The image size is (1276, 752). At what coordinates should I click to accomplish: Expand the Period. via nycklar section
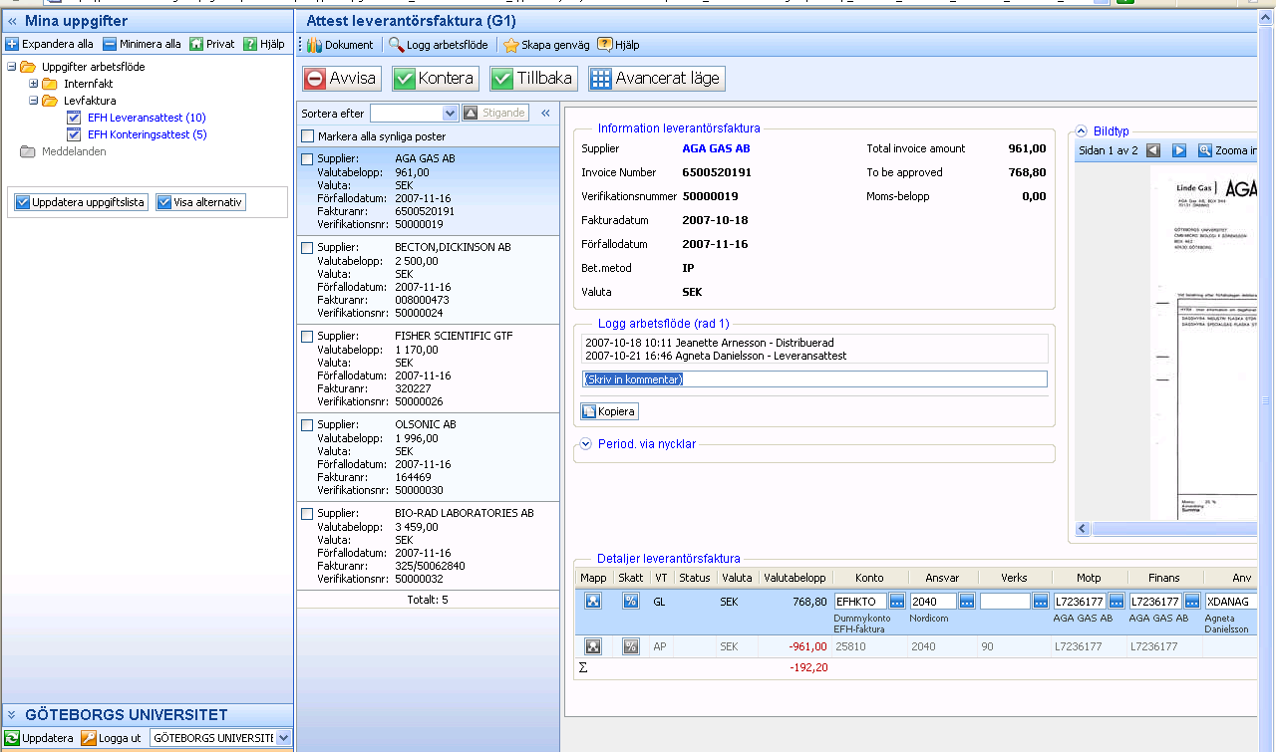click(586, 443)
